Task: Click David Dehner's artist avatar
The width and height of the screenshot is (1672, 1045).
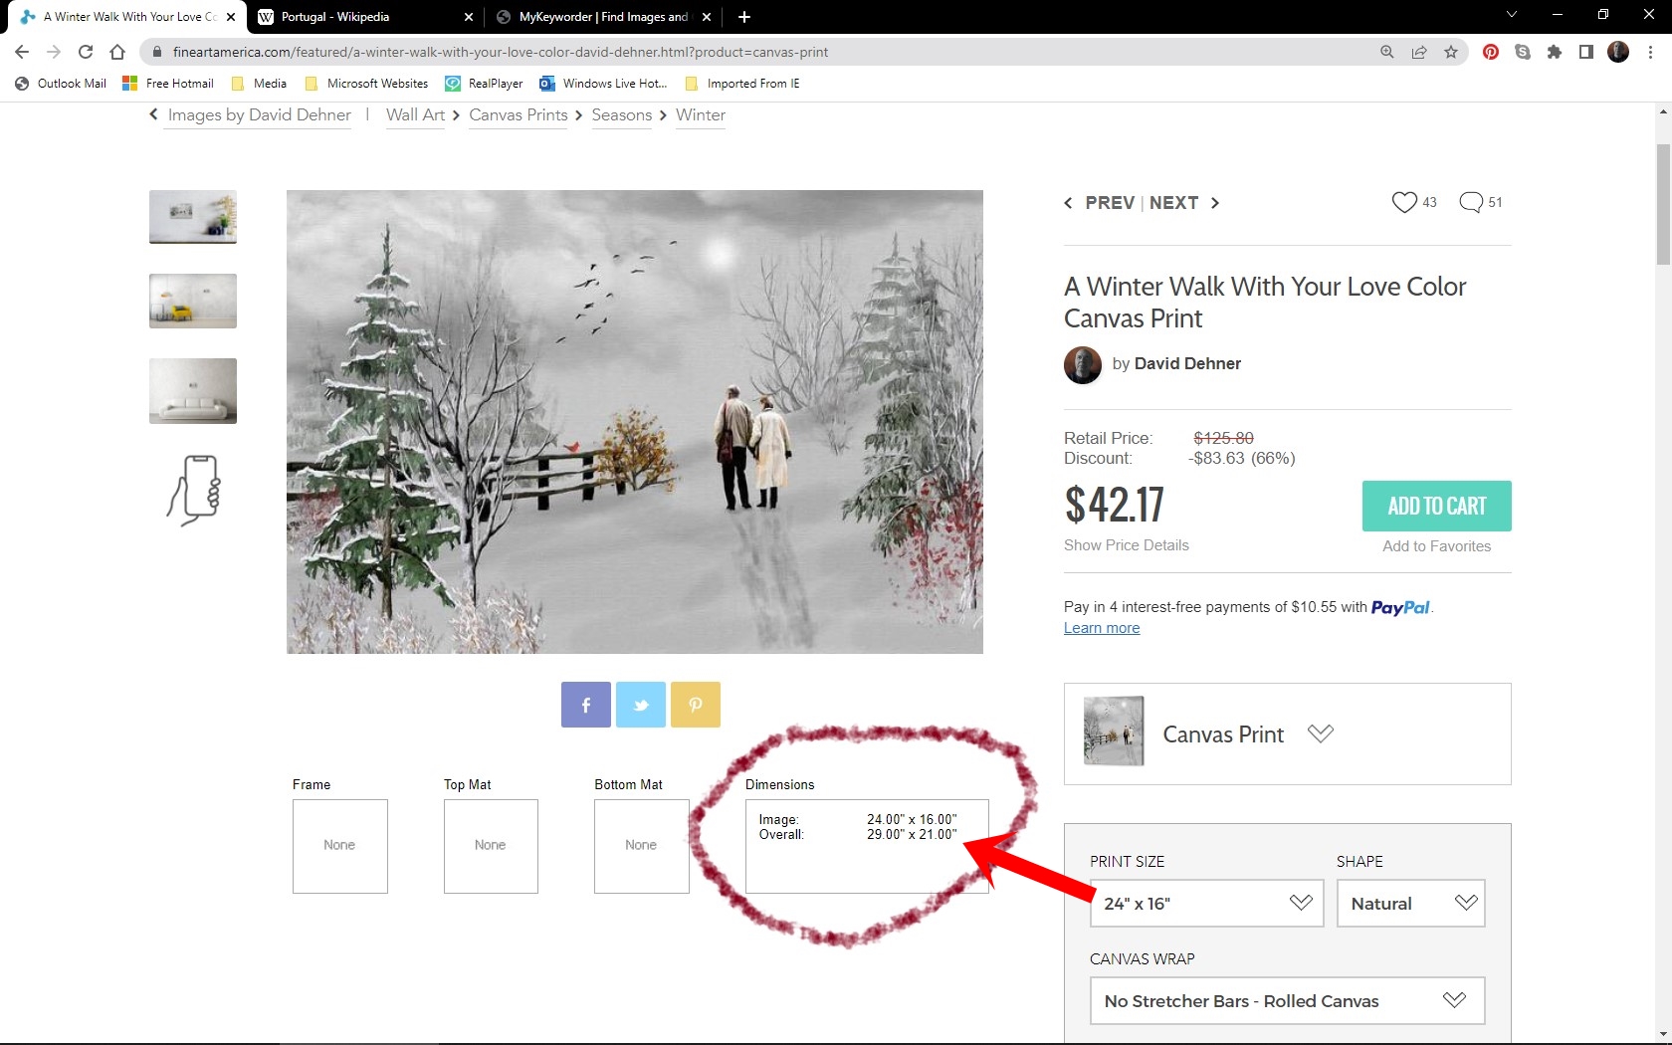Action: pyautogui.click(x=1083, y=365)
